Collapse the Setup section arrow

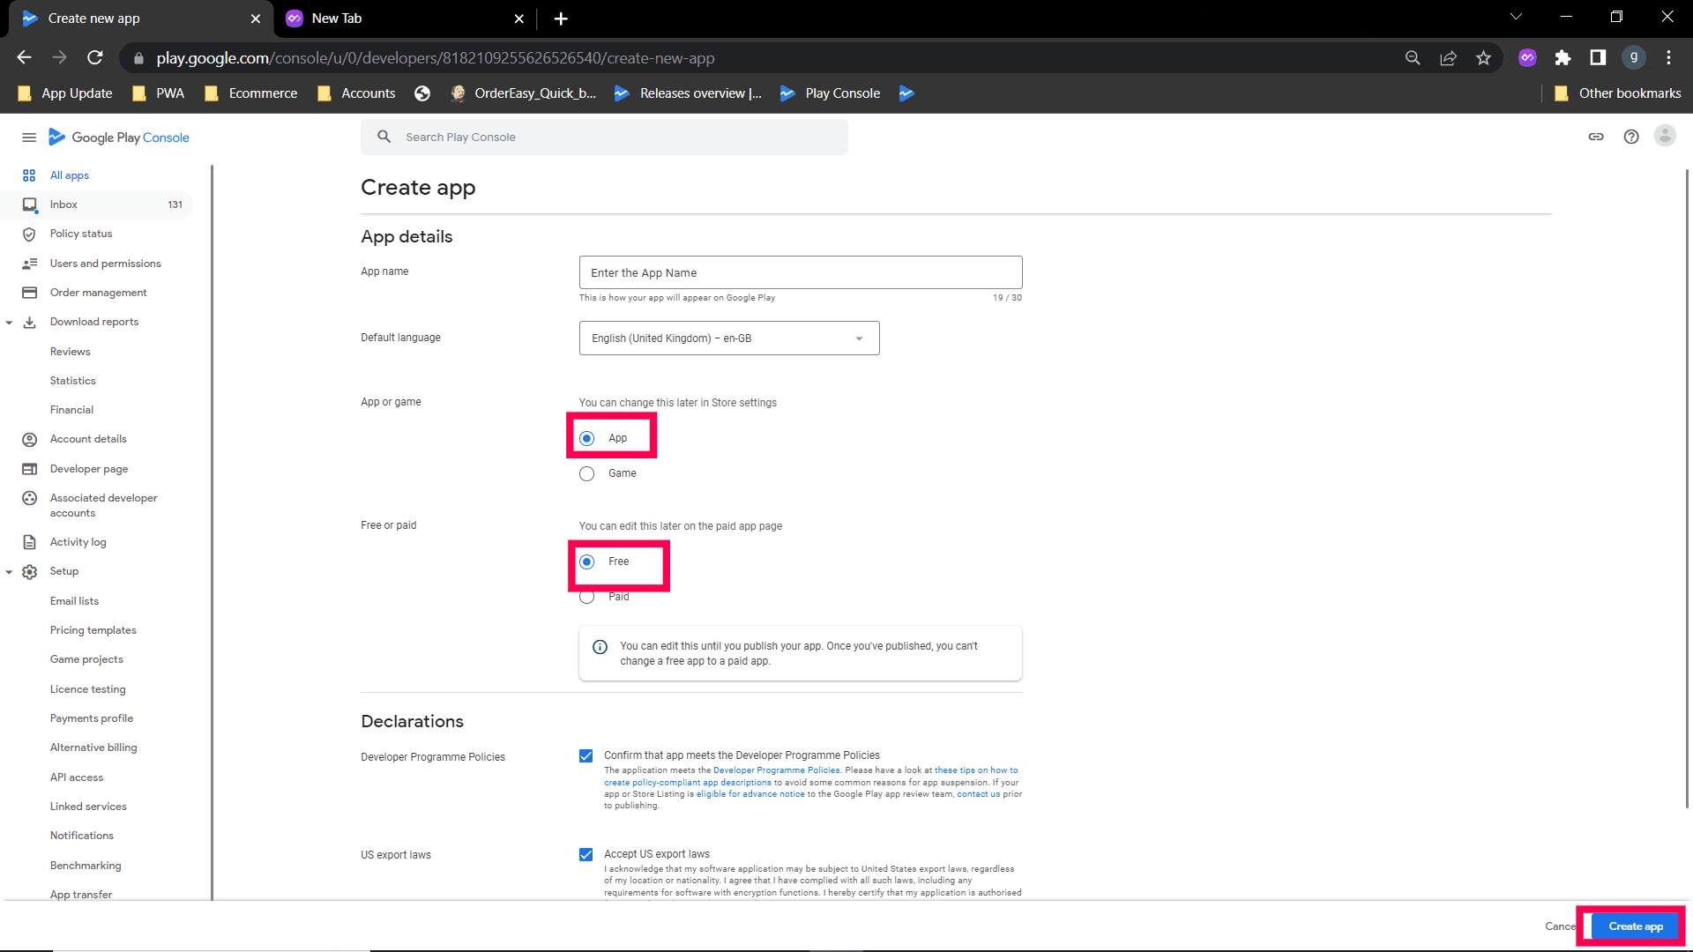[x=9, y=572]
